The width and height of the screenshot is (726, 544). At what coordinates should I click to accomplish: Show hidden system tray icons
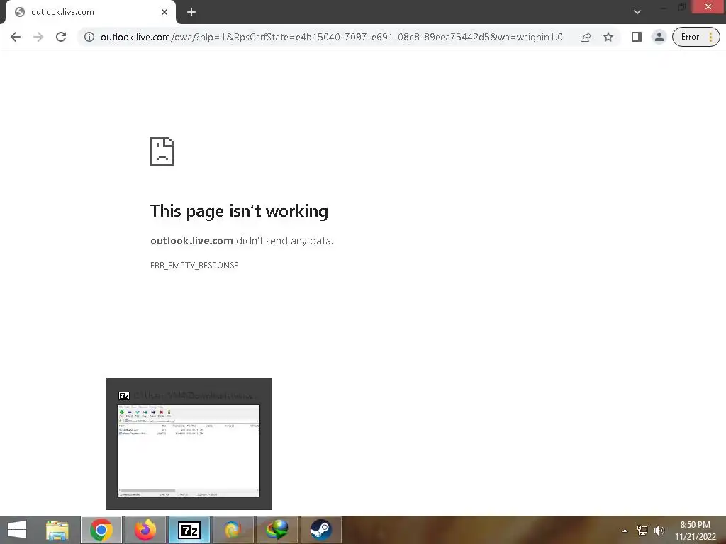[625, 531]
